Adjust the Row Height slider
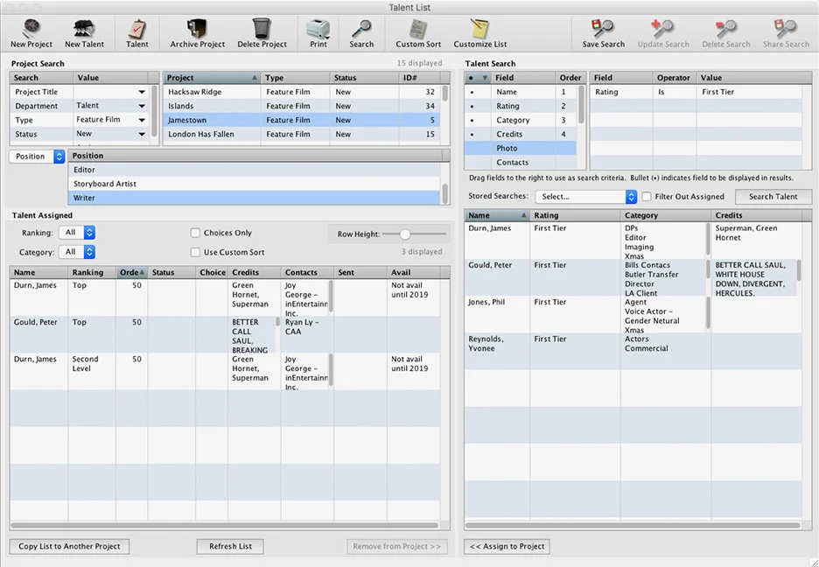This screenshot has width=819, height=567. point(405,234)
